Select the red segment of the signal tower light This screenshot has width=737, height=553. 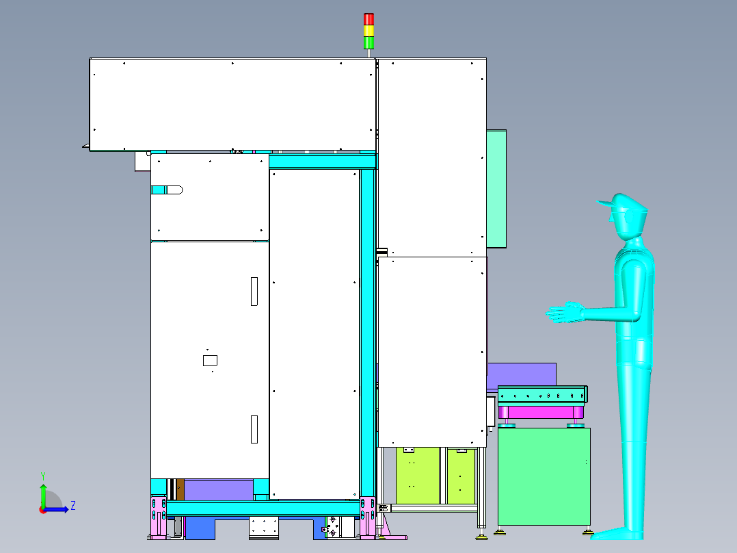368,19
